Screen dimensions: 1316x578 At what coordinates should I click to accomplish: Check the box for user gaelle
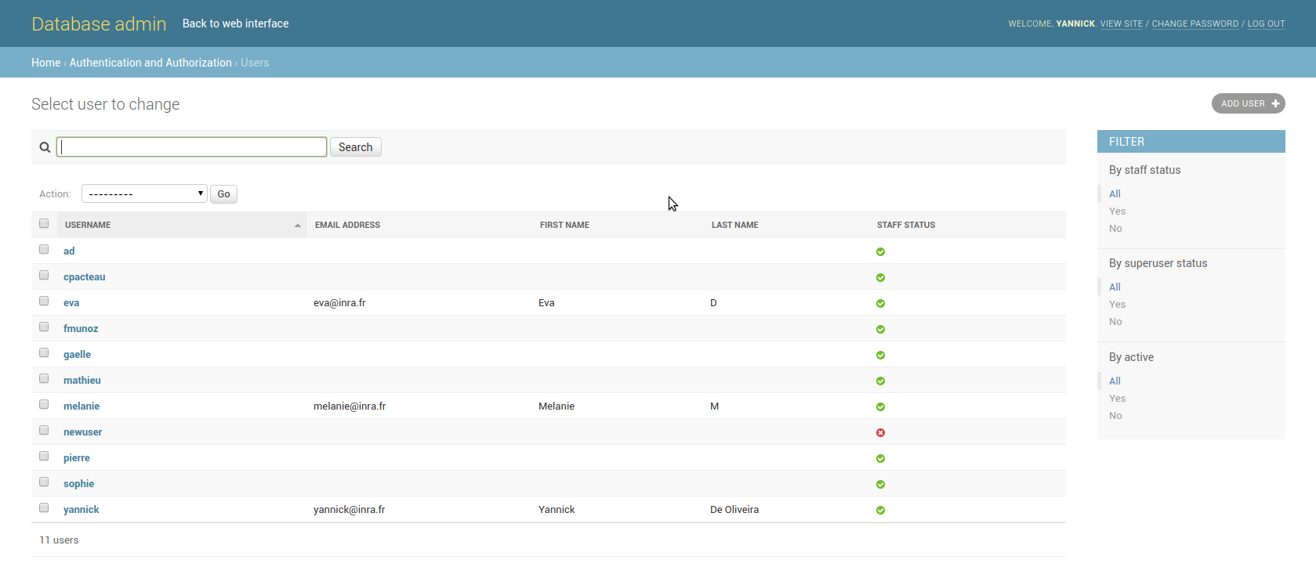pyautogui.click(x=44, y=352)
